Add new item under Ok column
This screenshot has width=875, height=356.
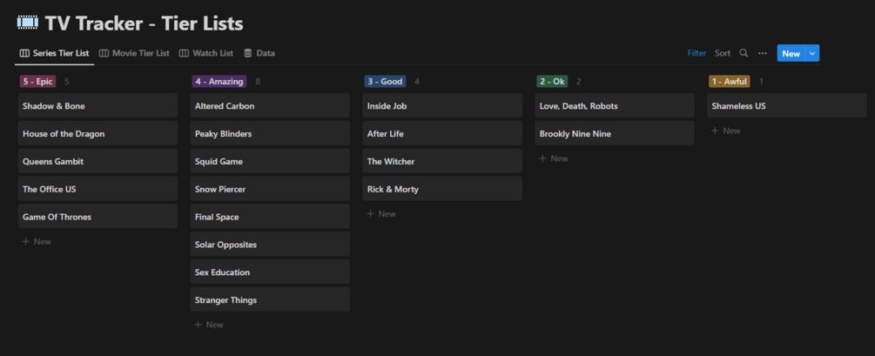point(554,158)
